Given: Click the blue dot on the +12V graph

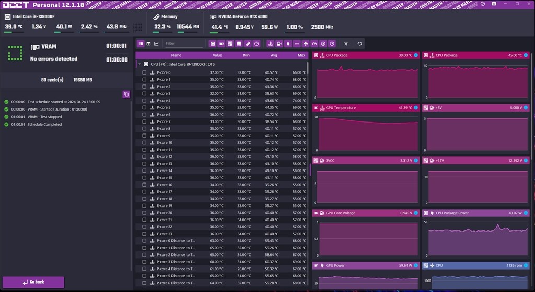Looking at the screenshot, I should coord(526,160).
